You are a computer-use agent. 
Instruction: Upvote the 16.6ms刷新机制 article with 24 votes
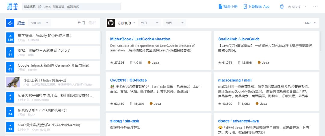10,112
